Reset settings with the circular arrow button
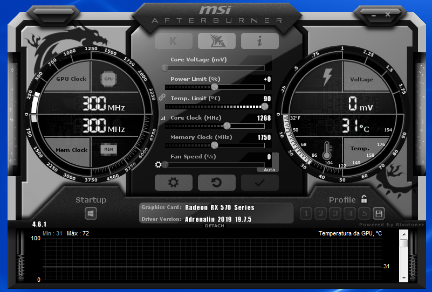 tap(217, 183)
